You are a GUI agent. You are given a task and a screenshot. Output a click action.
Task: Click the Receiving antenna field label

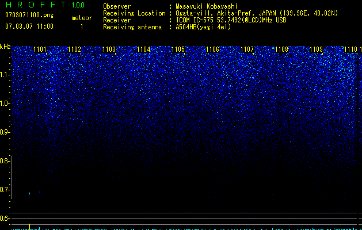tap(132, 27)
